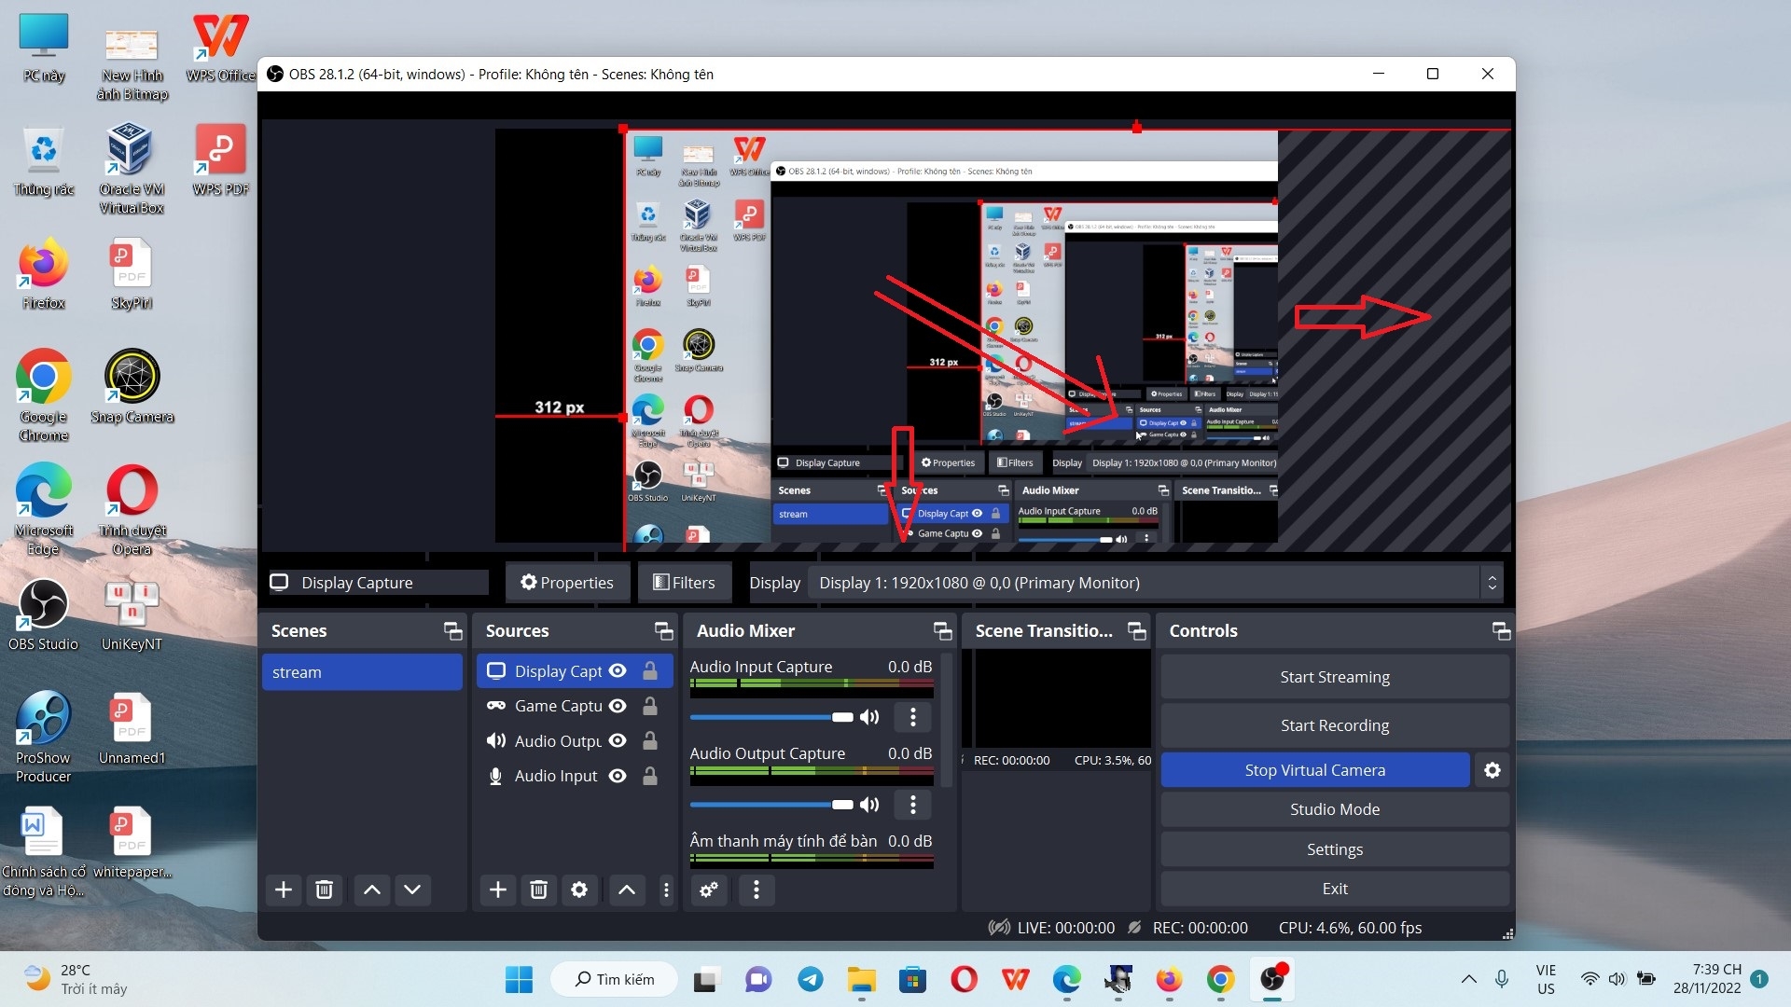
Task: Mute Audio Input Capture speaker icon
Action: (x=869, y=717)
